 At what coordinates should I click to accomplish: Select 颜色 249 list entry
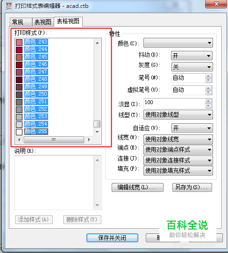36,87
